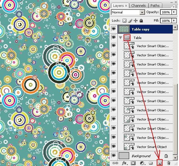
Task: Click the layers scrollbar up arrow
Action: (175, 28)
